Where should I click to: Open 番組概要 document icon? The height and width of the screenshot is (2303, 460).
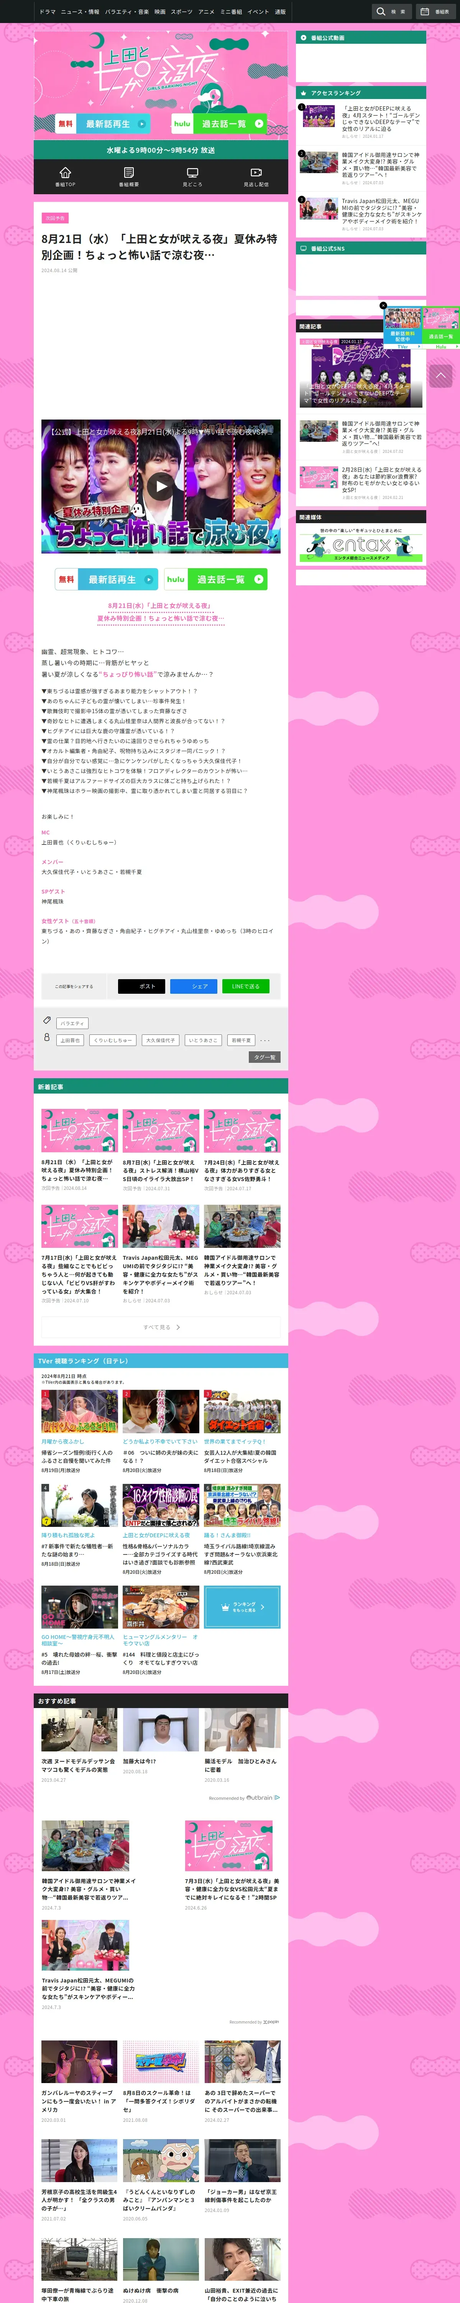pyautogui.click(x=129, y=176)
